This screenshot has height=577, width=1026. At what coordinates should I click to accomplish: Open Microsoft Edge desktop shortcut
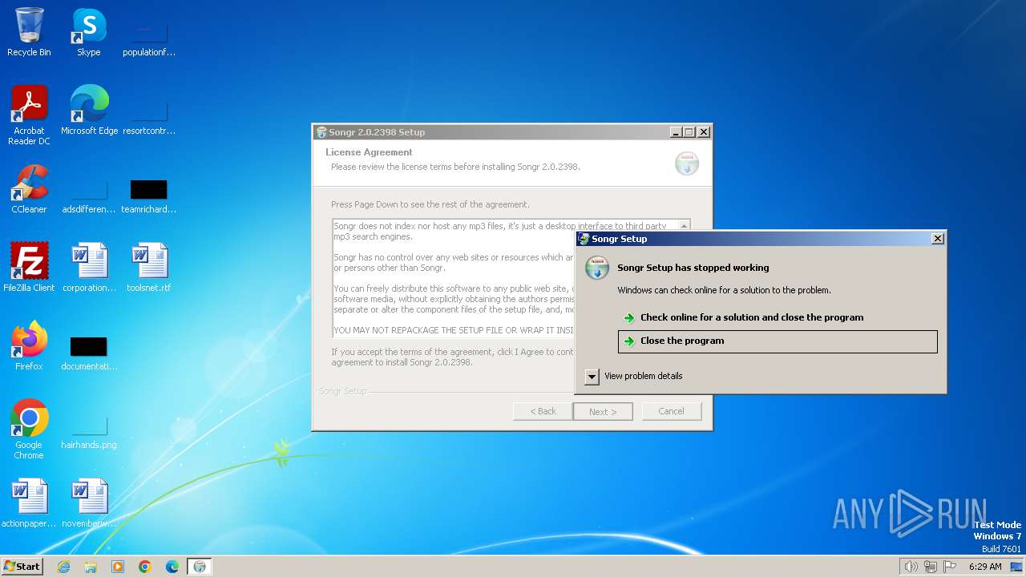[x=89, y=110]
